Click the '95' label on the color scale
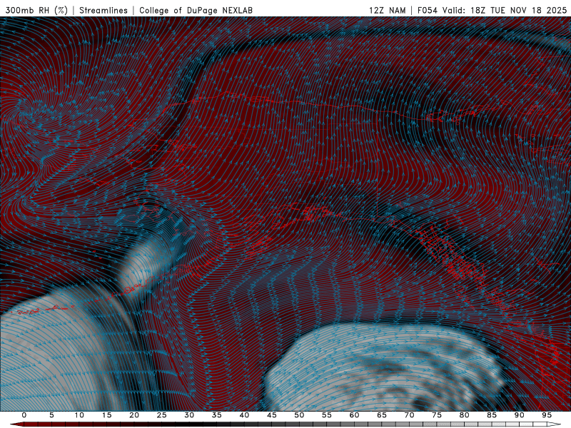 547,415
